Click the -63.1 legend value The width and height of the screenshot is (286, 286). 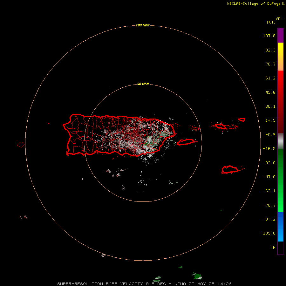[x=269, y=191]
